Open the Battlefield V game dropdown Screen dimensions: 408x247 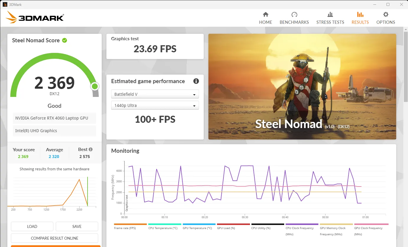click(x=155, y=94)
